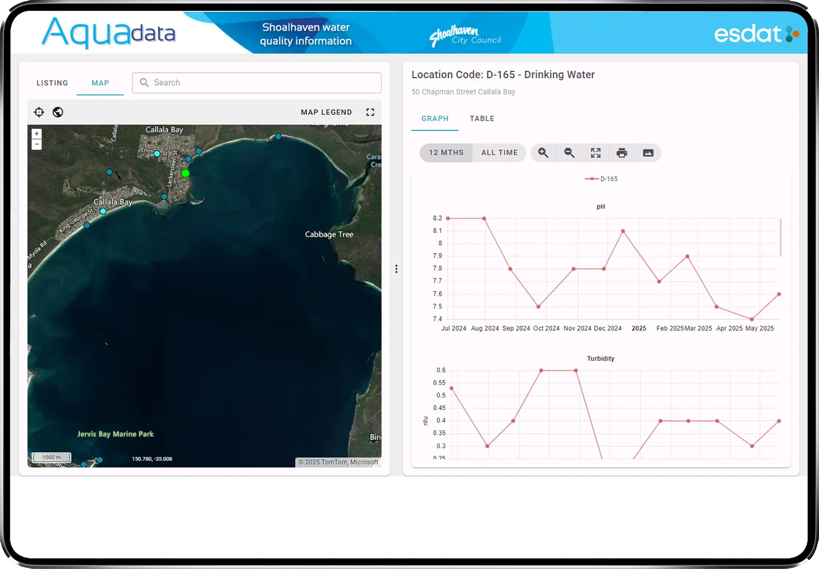The height and width of the screenshot is (569, 819).
Task: Select the 12 MTHS time range
Action: (x=446, y=153)
